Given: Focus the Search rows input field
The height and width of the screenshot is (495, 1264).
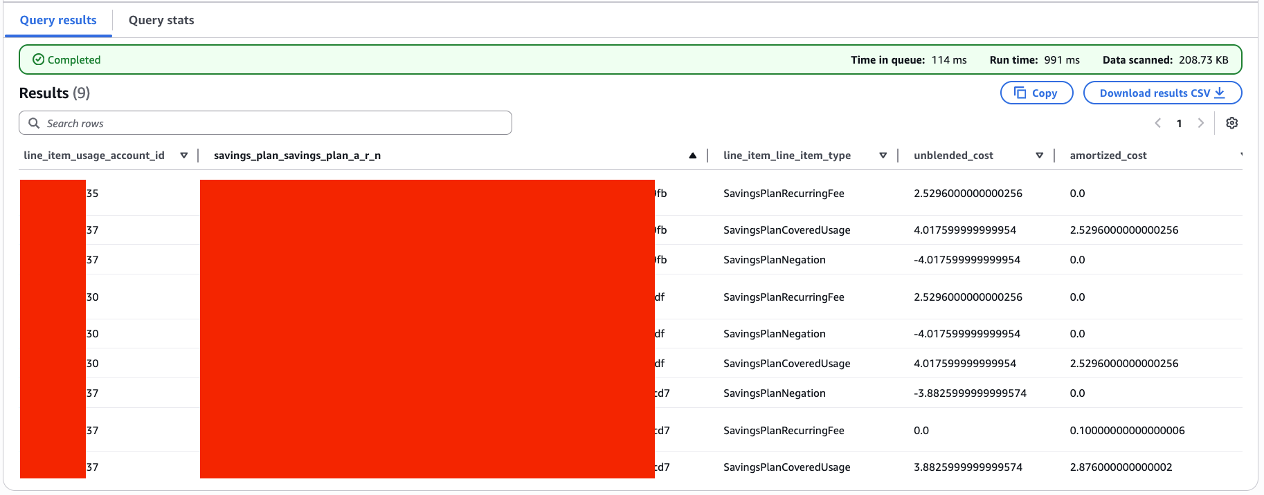Looking at the screenshot, I should click(x=265, y=123).
